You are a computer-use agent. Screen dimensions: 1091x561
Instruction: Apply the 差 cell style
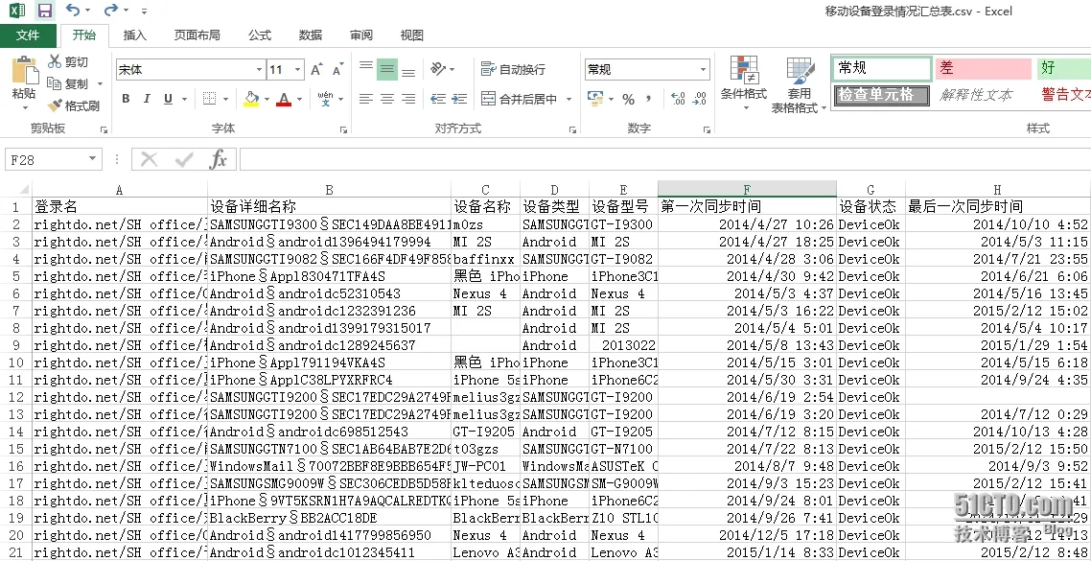tap(984, 68)
